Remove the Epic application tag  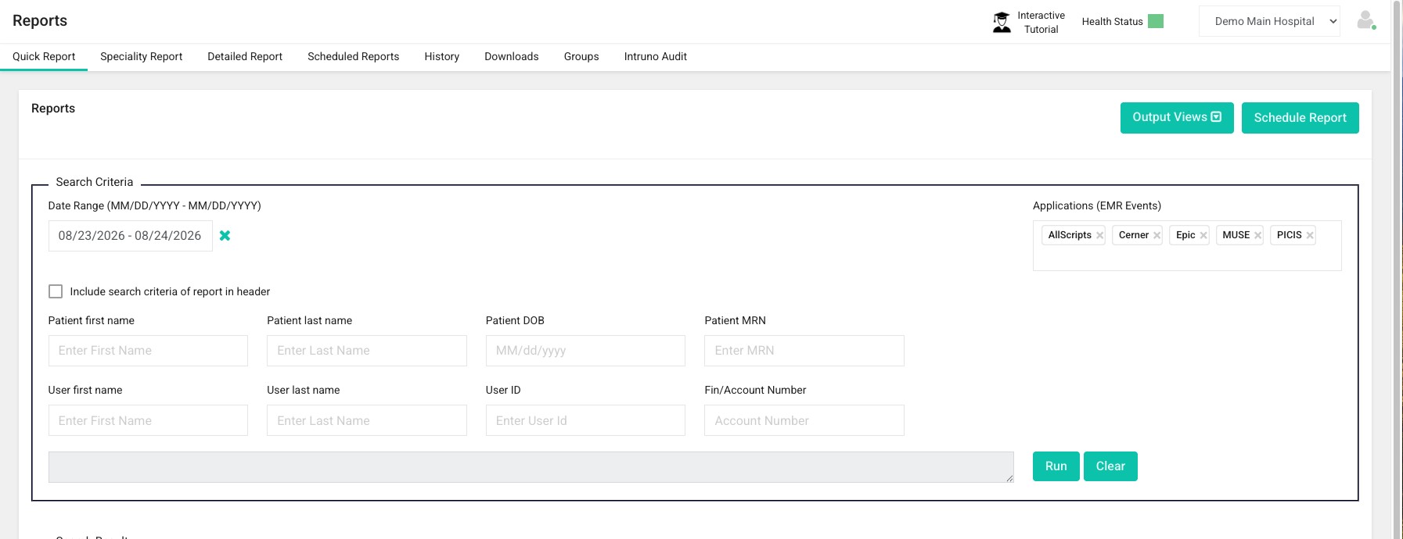1203,235
